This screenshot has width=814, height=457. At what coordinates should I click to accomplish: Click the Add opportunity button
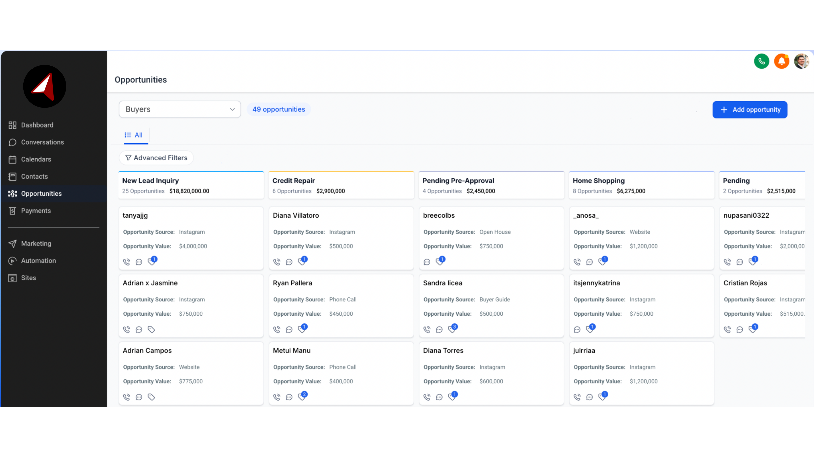point(750,109)
